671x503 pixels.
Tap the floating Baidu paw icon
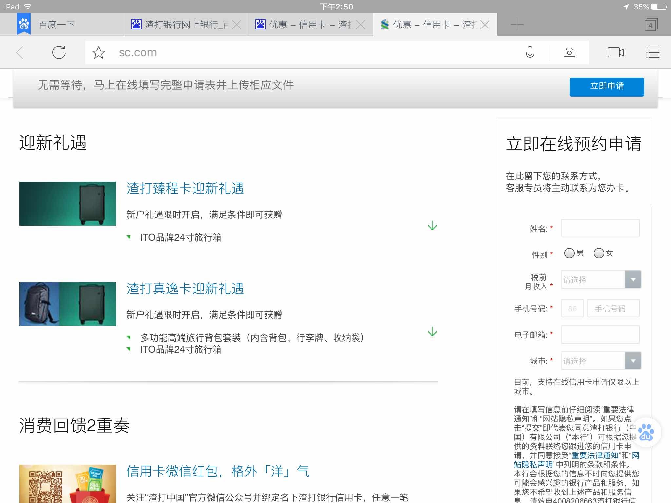pyautogui.click(x=646, y=432)
